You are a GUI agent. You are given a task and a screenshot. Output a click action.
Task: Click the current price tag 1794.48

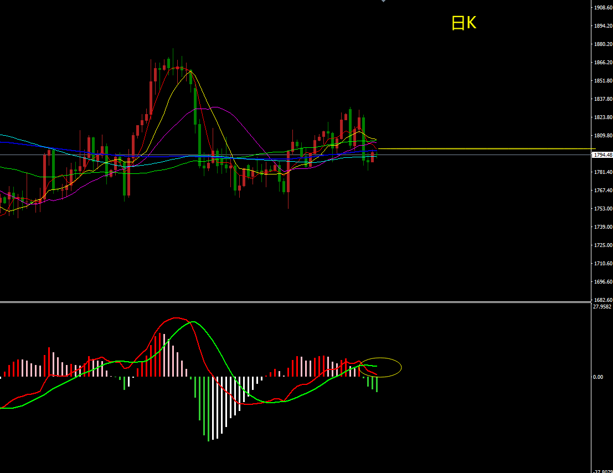[602, 155]
